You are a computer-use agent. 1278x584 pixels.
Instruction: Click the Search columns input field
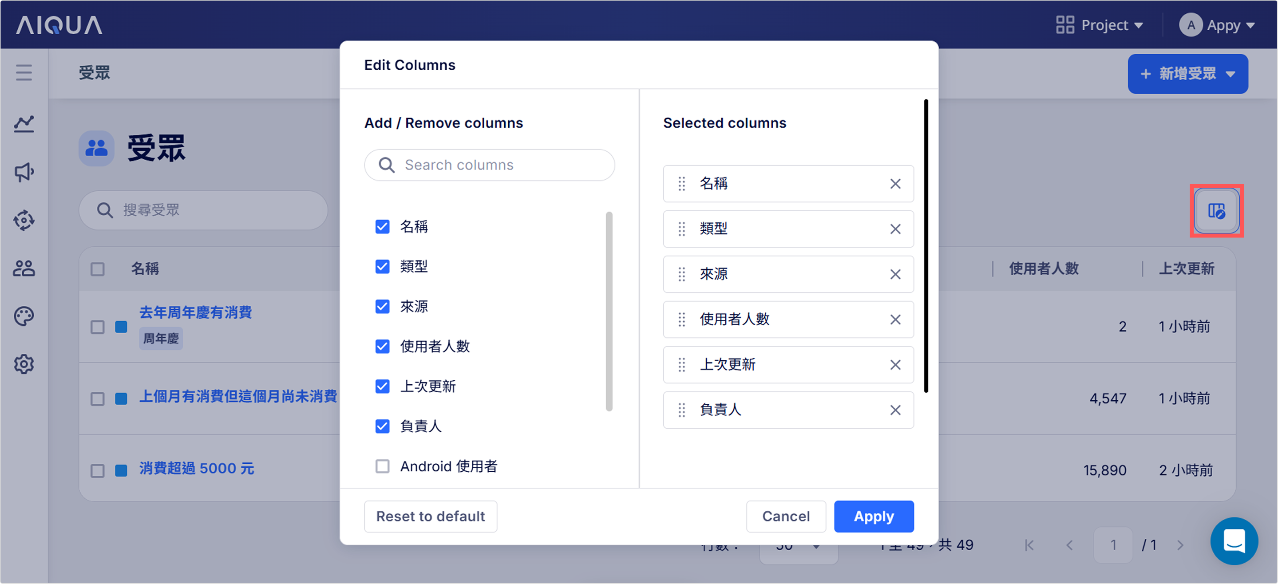click(x=489, y=165)
